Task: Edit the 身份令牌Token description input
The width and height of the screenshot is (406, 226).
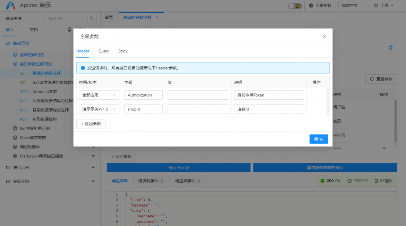Action: (269, 95)
